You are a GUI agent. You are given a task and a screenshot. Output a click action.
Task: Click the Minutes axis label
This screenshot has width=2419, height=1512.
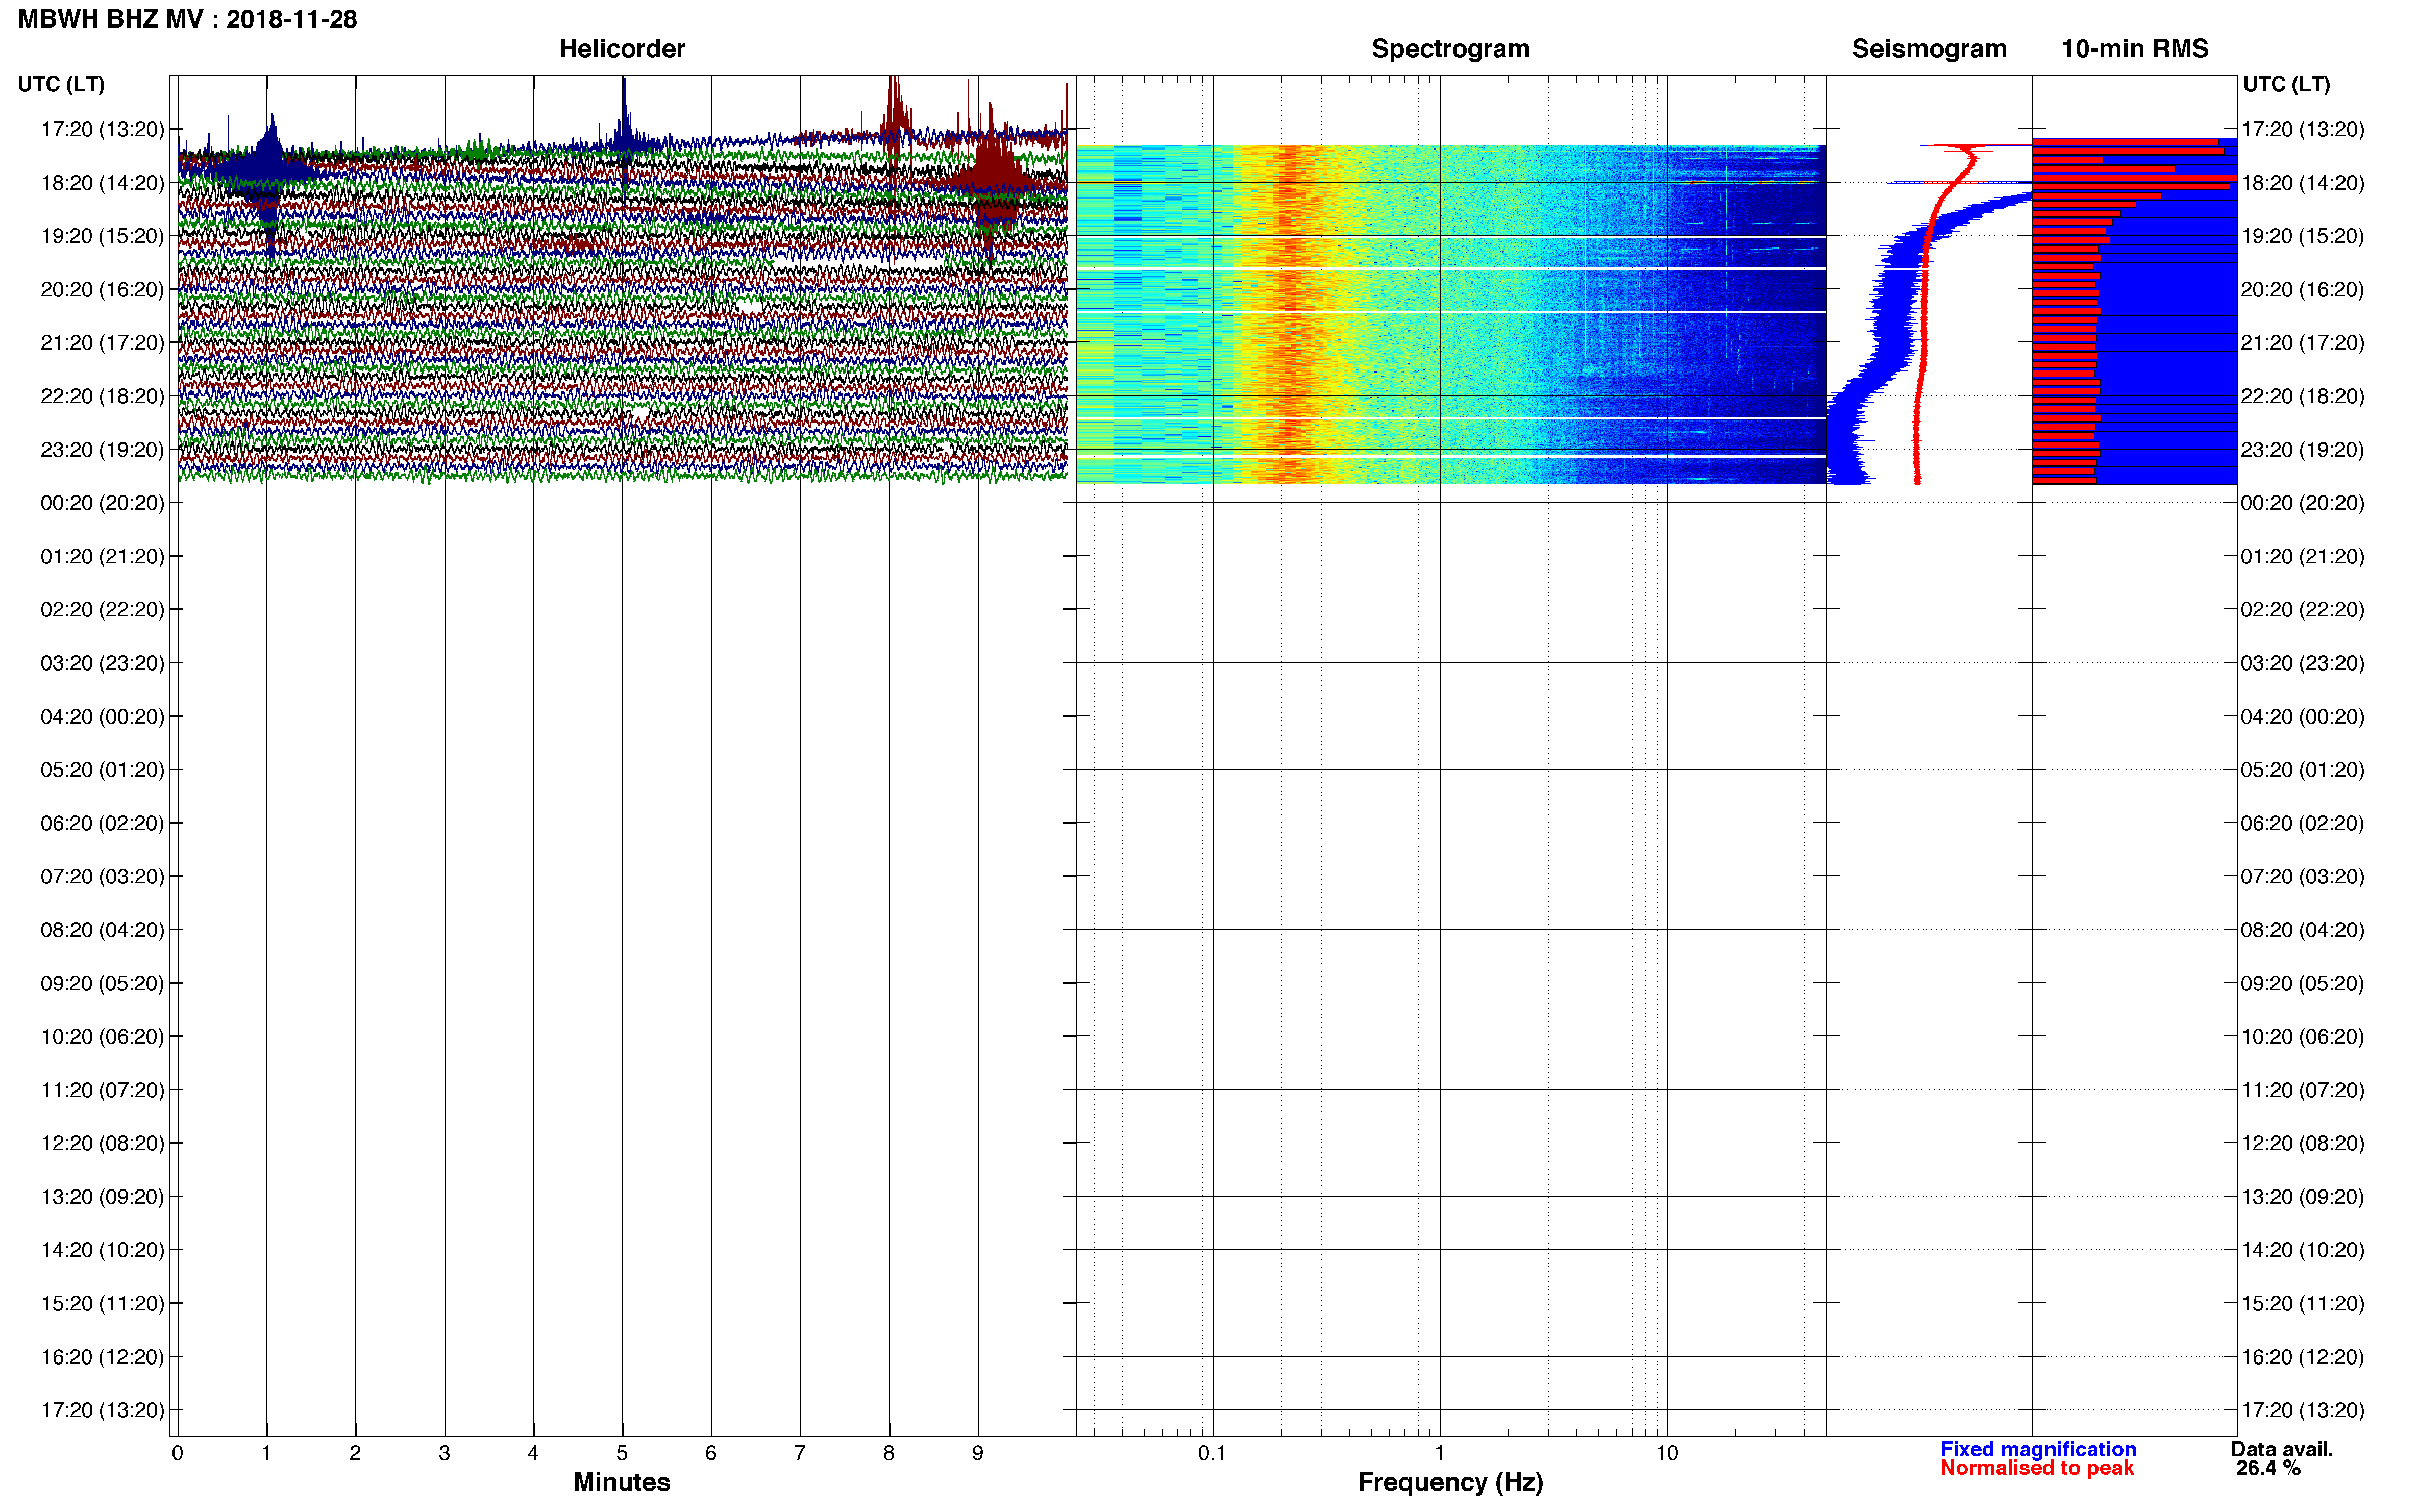622,1482
